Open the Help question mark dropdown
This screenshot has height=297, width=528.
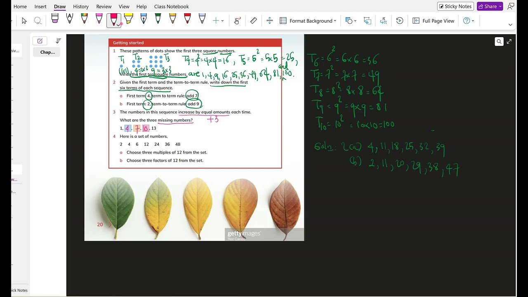coord(469,21)
